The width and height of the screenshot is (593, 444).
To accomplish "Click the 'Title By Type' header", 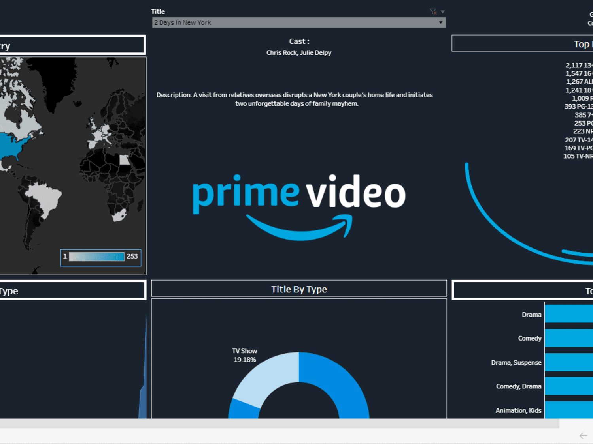I will (299, 289).
